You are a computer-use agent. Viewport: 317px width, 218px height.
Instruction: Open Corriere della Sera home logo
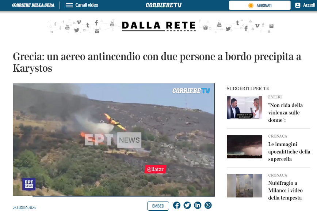(33, 5)
